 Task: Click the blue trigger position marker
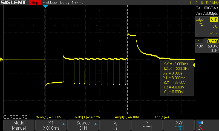[45, 6]
